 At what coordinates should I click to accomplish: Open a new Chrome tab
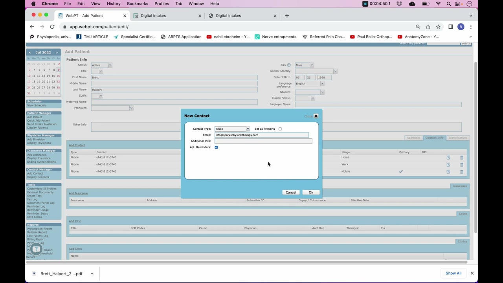[287, 16]
